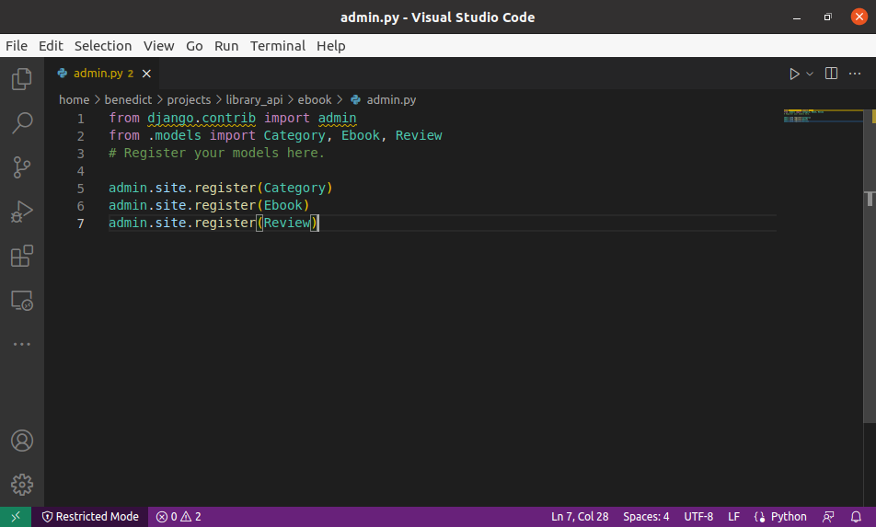The height and width of the screenshot is (527, 876).
Task: Click the remote window indicator in status bar
Action: [16, 517]
